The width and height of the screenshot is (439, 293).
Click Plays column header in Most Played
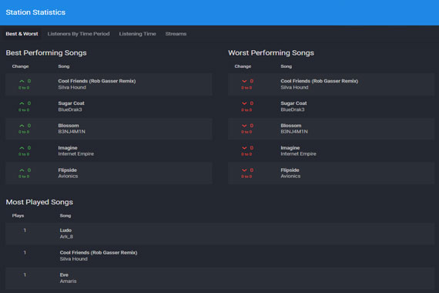[x=18, y=216]
